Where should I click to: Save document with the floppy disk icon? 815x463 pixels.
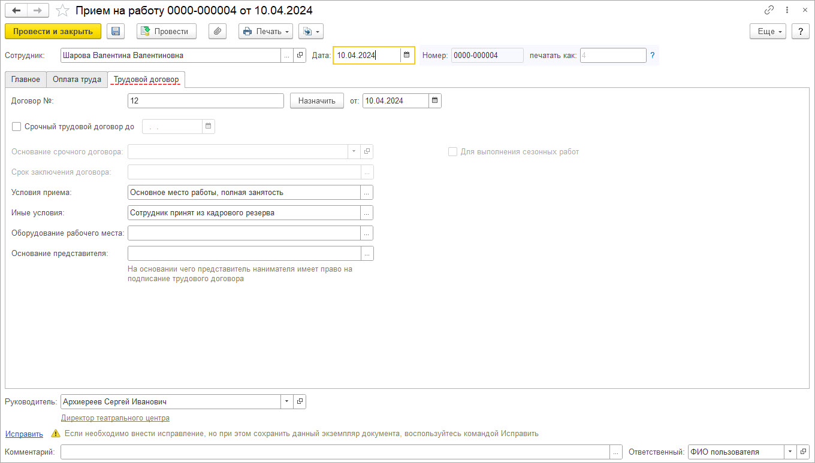coord(116,32)
